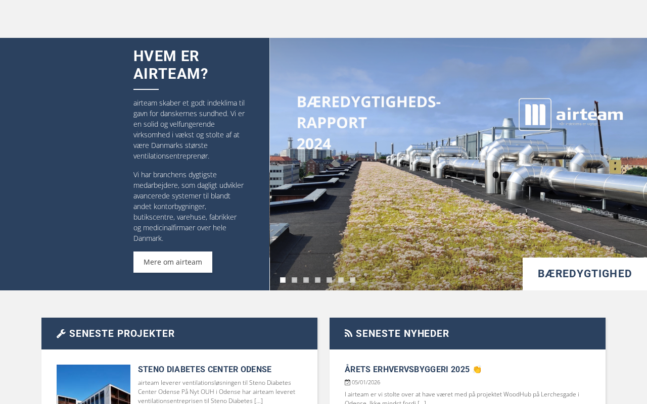The image size is (647, 404).
Task: Select the third slider pagination dot
Action: (306, 280)
